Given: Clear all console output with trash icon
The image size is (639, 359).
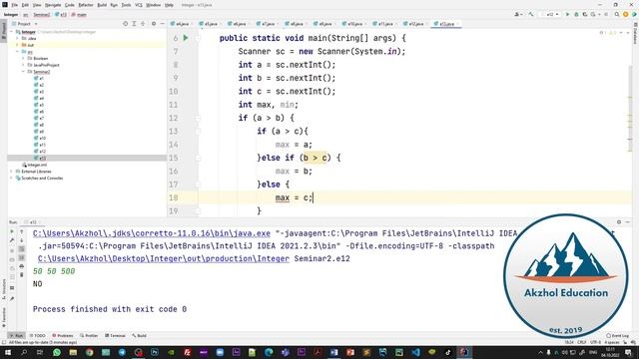Looking at the screenshot, I should [x=22, y=275].
